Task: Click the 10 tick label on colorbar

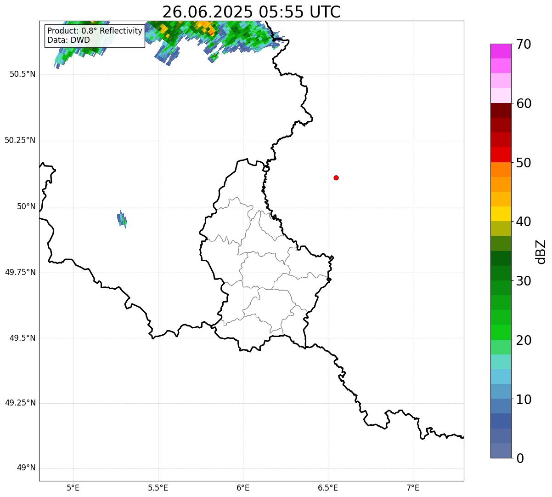Action: 523,399
